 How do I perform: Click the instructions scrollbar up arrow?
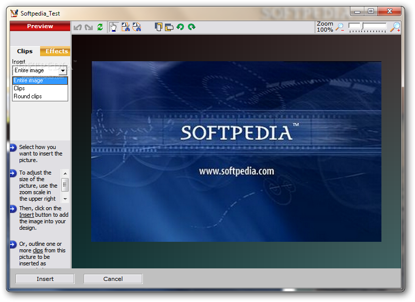point(65,173)
